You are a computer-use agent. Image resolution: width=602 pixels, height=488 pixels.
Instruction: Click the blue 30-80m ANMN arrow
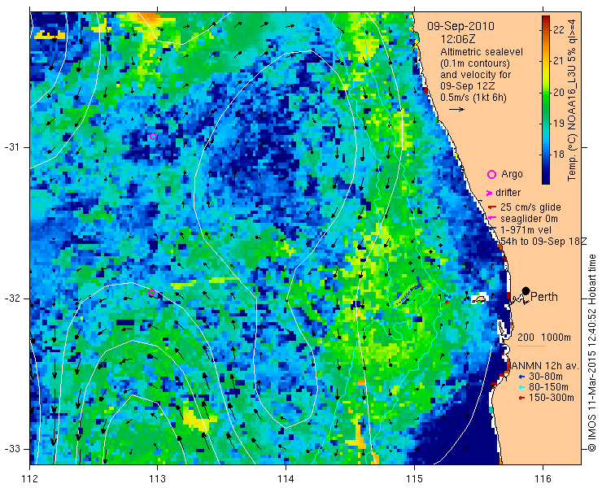(x=521, y=377)
